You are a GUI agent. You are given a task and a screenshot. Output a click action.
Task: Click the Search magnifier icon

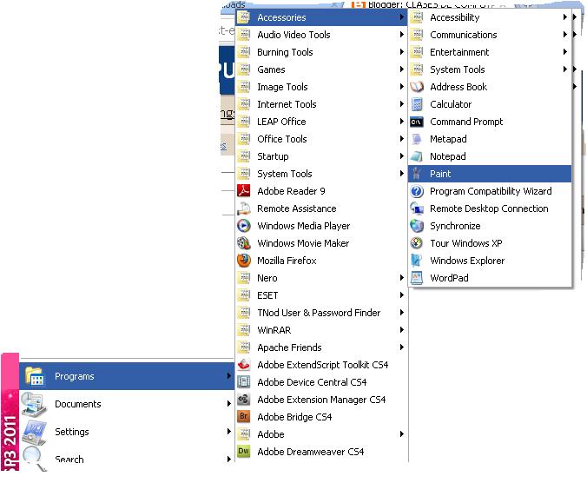pyautogui.click(x=34, y=459)
